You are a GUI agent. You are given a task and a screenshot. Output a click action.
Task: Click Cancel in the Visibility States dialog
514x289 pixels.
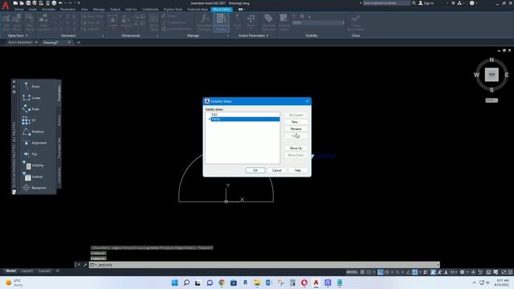(x=276, y=170)
